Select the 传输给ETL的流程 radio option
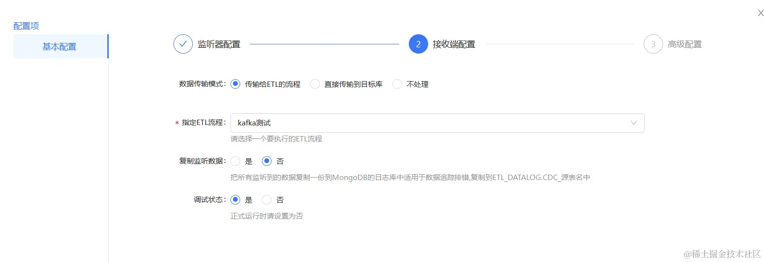 click(235, 84)
